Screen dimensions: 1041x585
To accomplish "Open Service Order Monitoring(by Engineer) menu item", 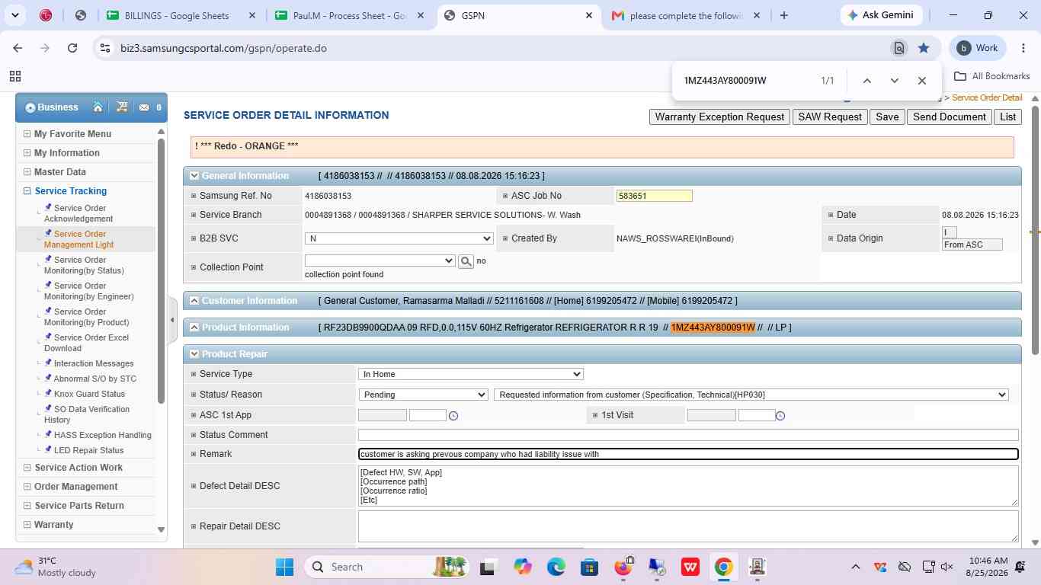I will click(x=88, y=291).
